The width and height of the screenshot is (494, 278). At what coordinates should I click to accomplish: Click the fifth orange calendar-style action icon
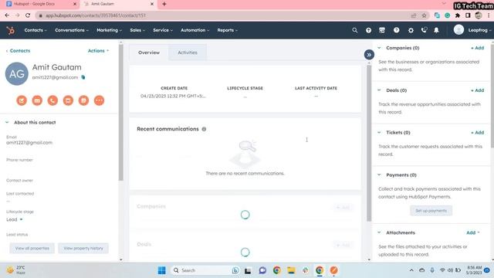(83, 100)
